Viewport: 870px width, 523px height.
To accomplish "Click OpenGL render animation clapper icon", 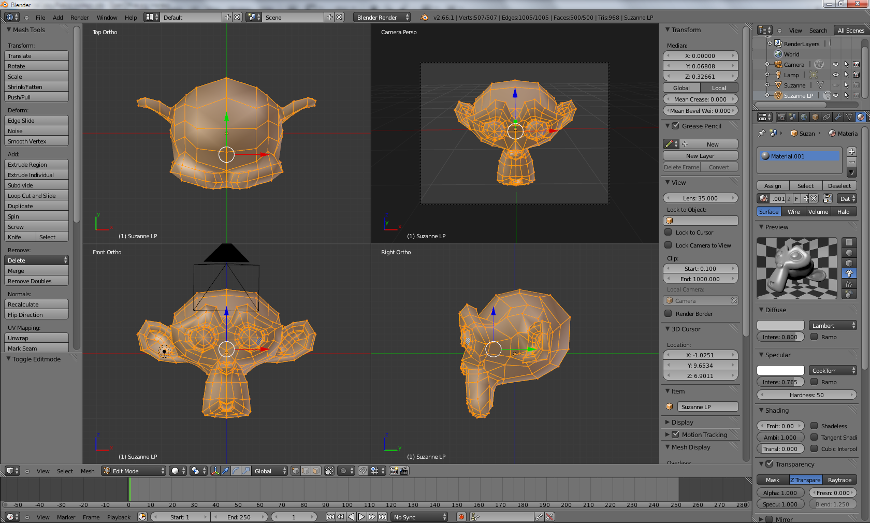I will [x=404, y=471].
